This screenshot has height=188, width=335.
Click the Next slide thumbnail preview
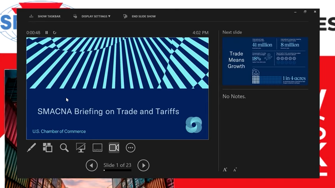[x=265, y=61]
